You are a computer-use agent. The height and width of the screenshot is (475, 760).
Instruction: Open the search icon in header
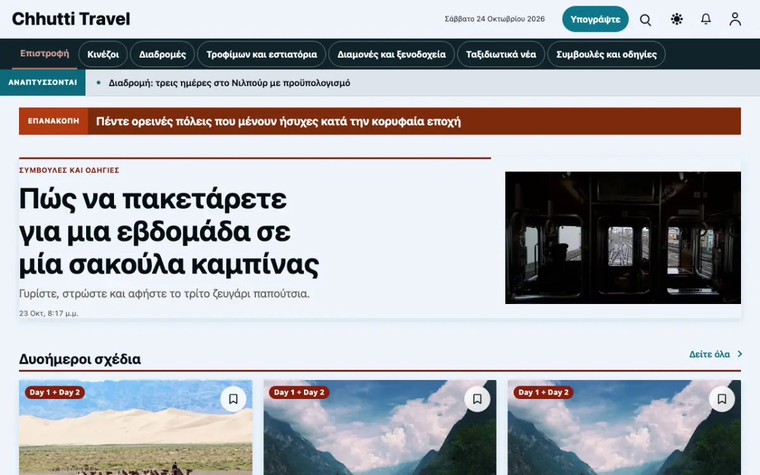pos(645,20)
